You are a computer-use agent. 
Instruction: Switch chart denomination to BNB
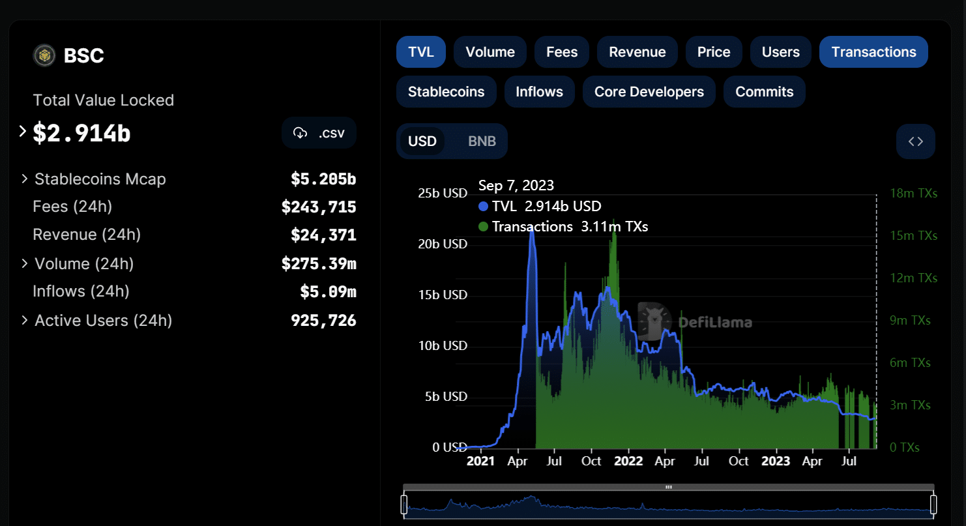[x=482, y=141]
